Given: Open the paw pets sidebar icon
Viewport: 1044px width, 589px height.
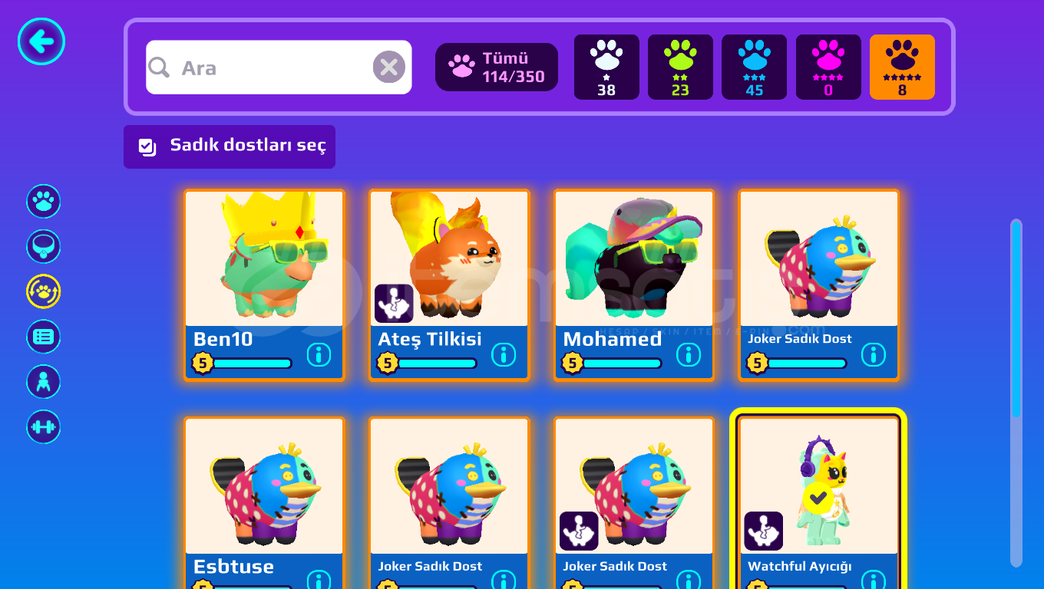Looking at the screenshot, I should click(x=44, y=202).
